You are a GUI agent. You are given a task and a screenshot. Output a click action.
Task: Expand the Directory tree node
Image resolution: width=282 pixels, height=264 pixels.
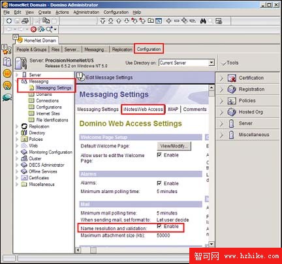point(17,133)
